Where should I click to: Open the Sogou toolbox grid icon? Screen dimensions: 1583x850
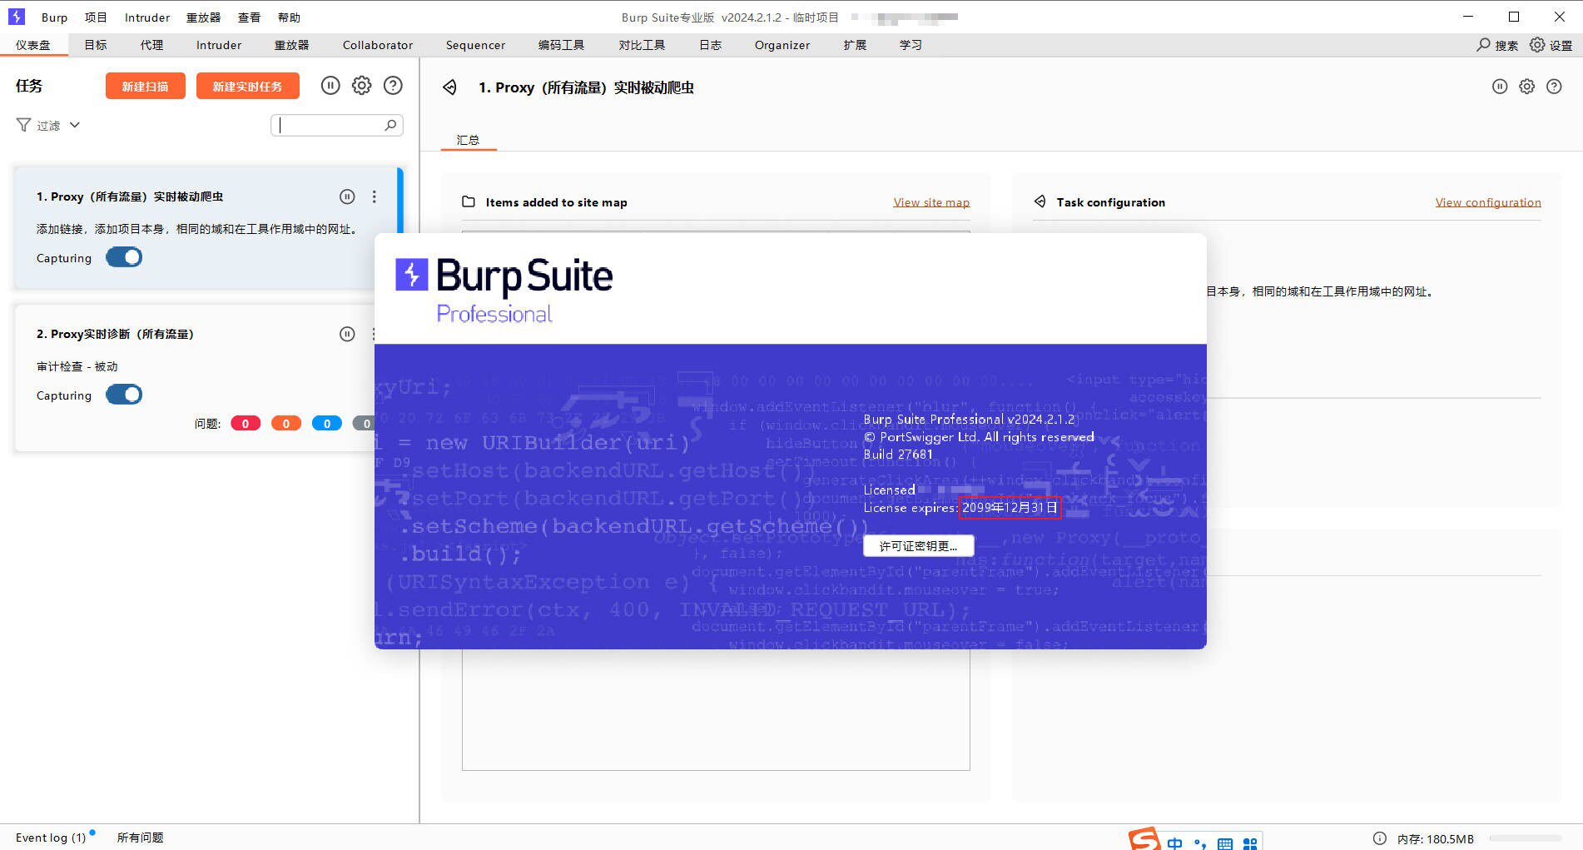(1250, 843)
